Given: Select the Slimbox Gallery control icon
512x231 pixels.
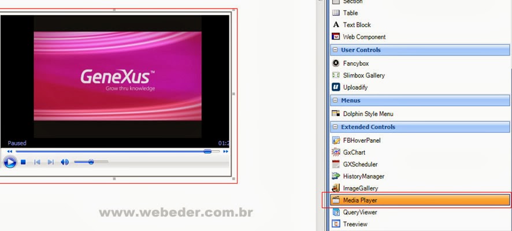Looking at the screenshot, I should pos(336,75).
